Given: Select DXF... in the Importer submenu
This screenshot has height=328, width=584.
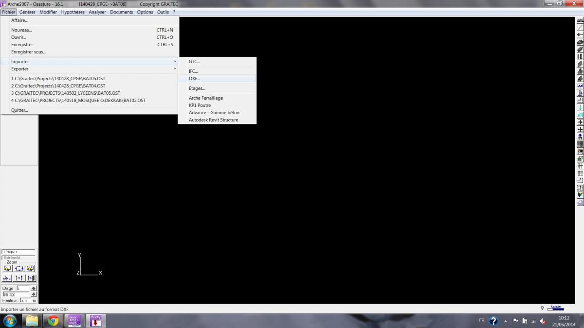Looking at the screenshot, I should pyautogui.click(x=217, y=79).
